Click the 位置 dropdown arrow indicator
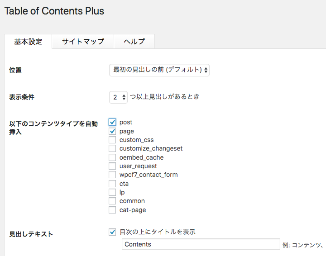Screen dimensions: 326x256 206,70
